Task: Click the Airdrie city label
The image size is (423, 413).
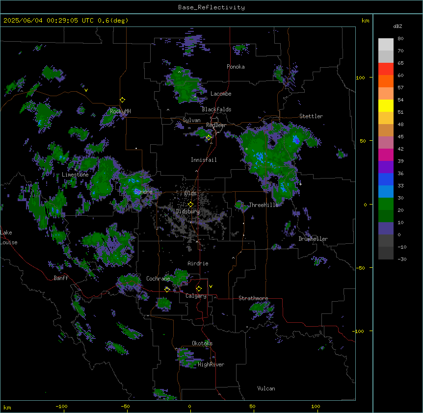Action: [198, 263]
